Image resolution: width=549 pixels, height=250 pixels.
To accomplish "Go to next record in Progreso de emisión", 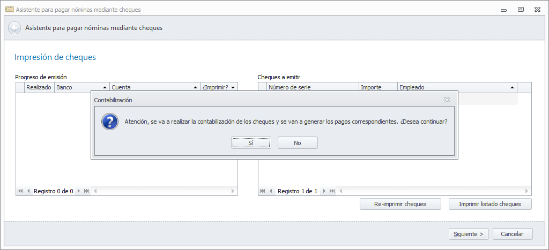I will click(79, 191).
